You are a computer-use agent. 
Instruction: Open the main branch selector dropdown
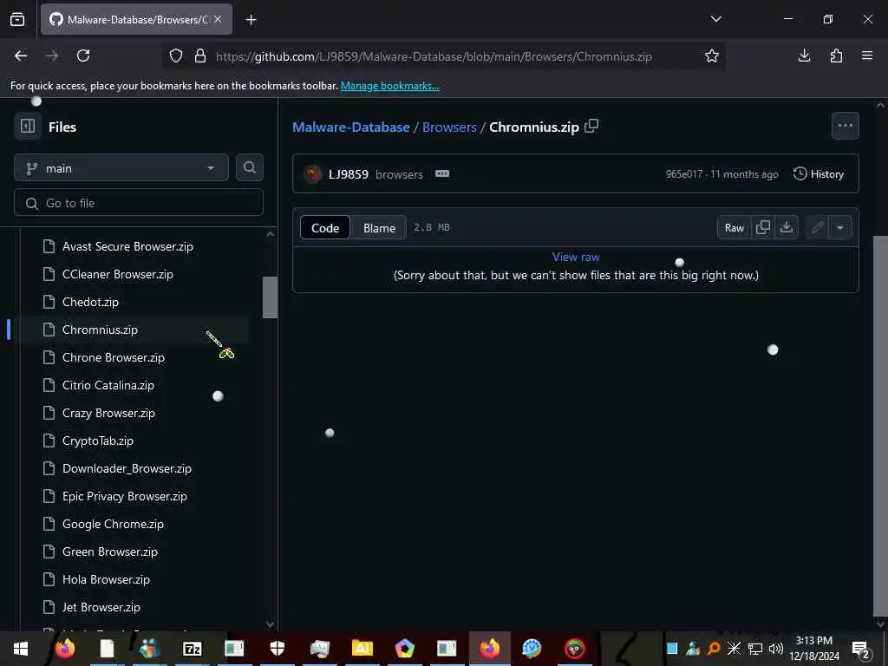(x=121, y=168)
